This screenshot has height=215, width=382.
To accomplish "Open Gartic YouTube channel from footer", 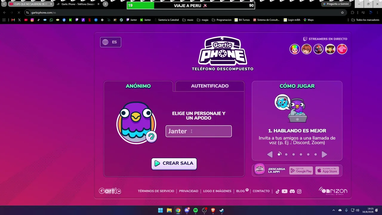I will (x=284, y=191).
